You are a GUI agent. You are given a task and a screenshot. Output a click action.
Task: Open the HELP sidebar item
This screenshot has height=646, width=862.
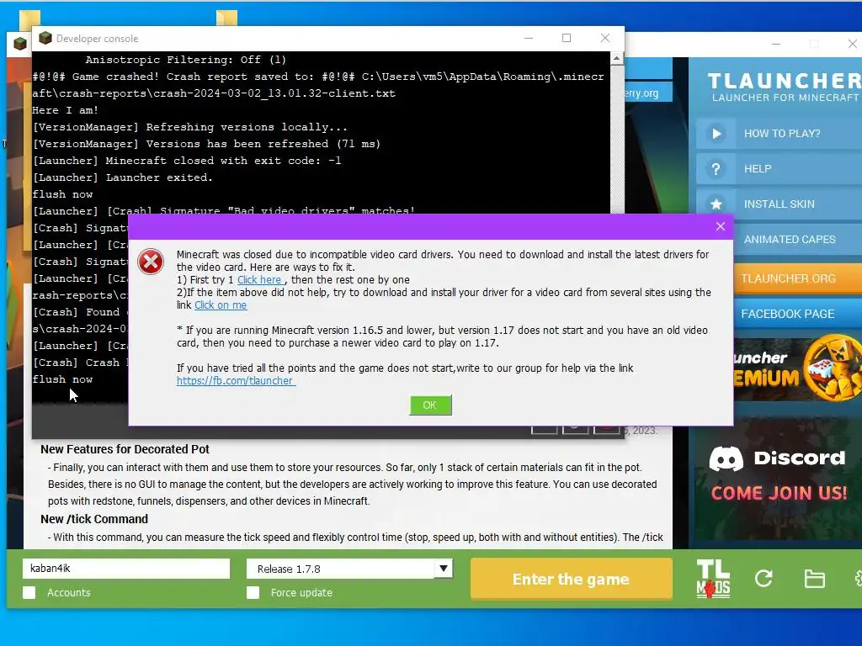[781, 168]
